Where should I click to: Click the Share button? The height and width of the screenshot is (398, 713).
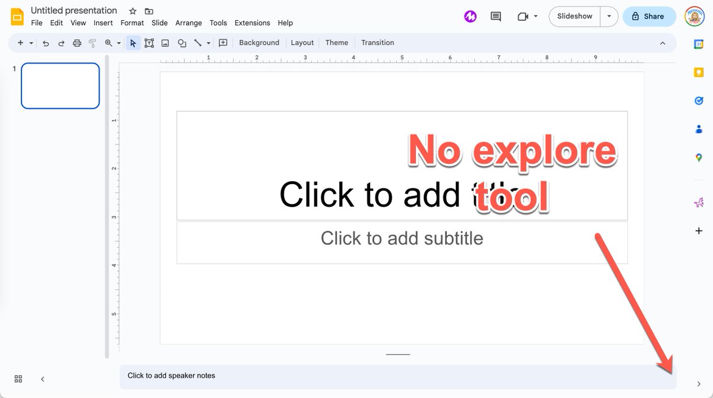click(x=649, y=17)
